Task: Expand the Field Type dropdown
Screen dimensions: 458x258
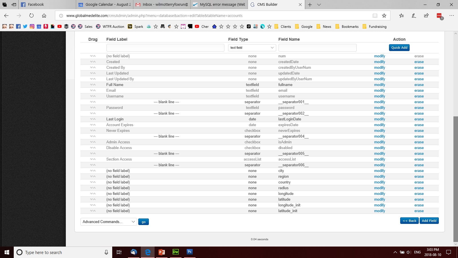Action: [252, 48]
